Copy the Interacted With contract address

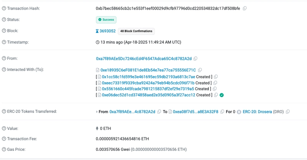pos(200,70)
